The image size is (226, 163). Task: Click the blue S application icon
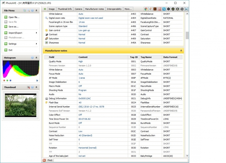[x=164, y=9]
